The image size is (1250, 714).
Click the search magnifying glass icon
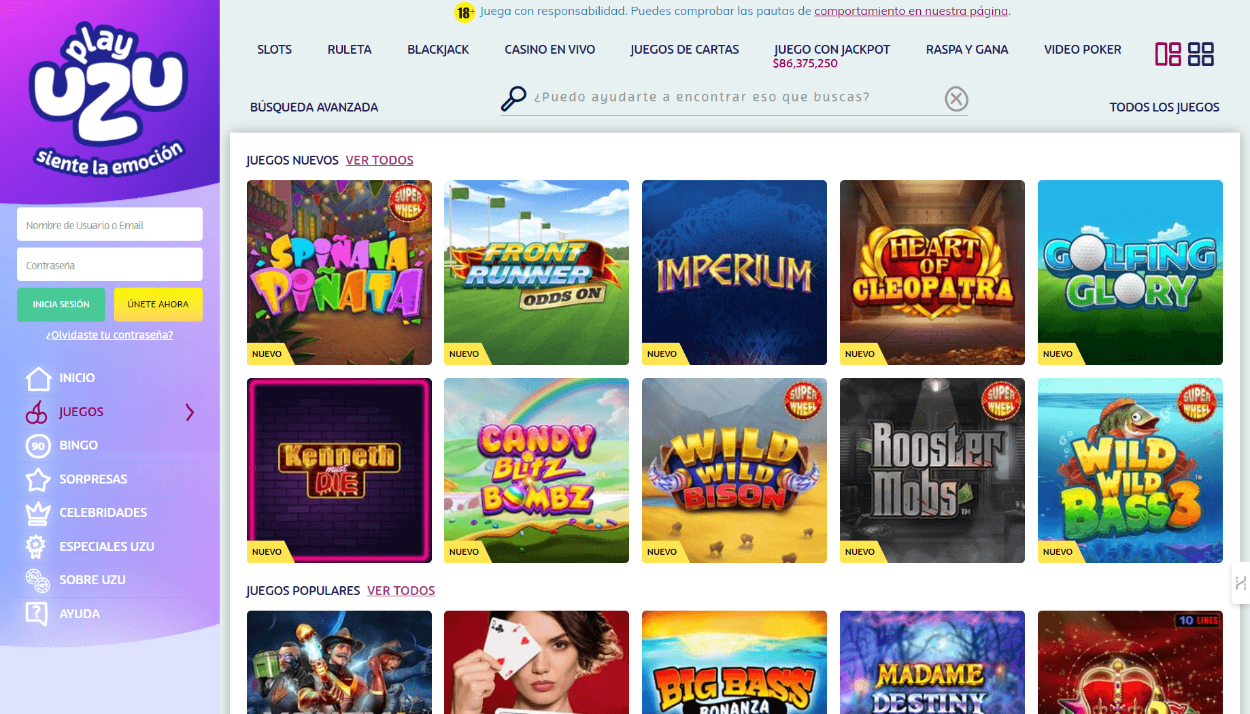[x=513, y=98]
